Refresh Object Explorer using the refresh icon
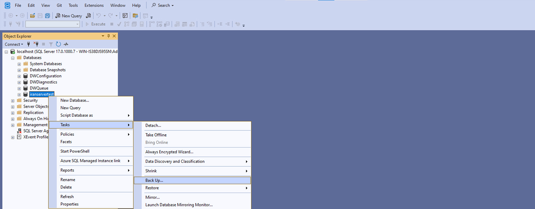The height and width of the screenshot is (209, 535). [x=58, y=44]
